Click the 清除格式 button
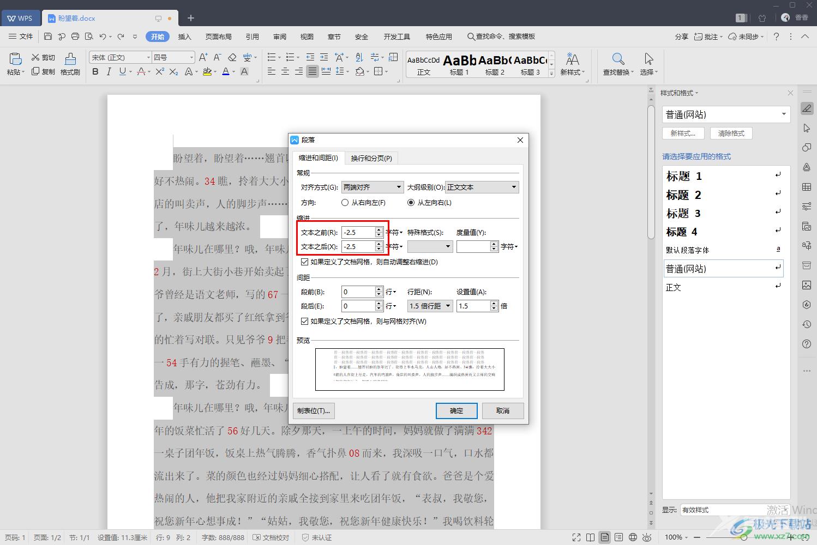The width and height of the screenshot is (817, 545). pos(731,133)
